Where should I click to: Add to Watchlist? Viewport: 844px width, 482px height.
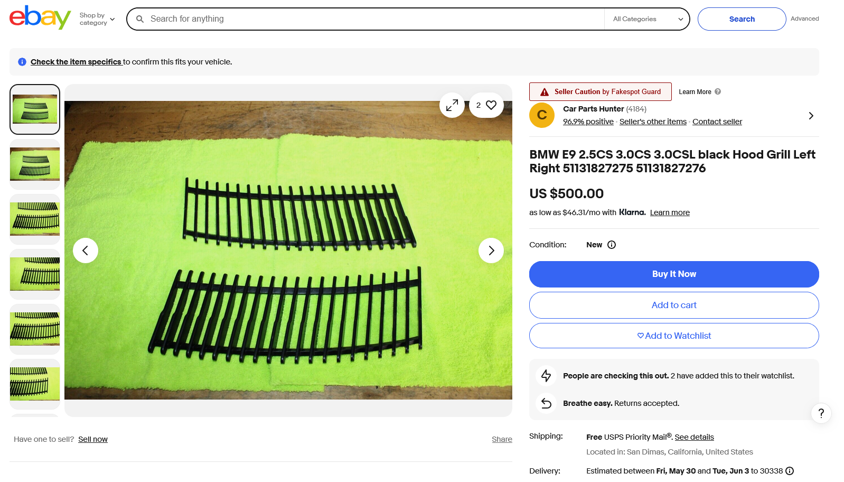(674, 336)
